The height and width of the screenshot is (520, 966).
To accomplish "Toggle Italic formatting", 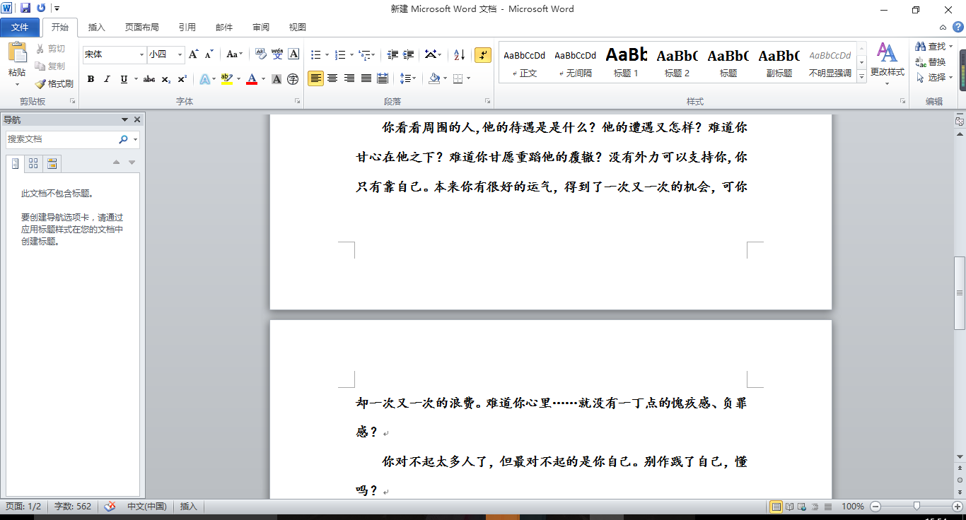I will coord(107,79).
